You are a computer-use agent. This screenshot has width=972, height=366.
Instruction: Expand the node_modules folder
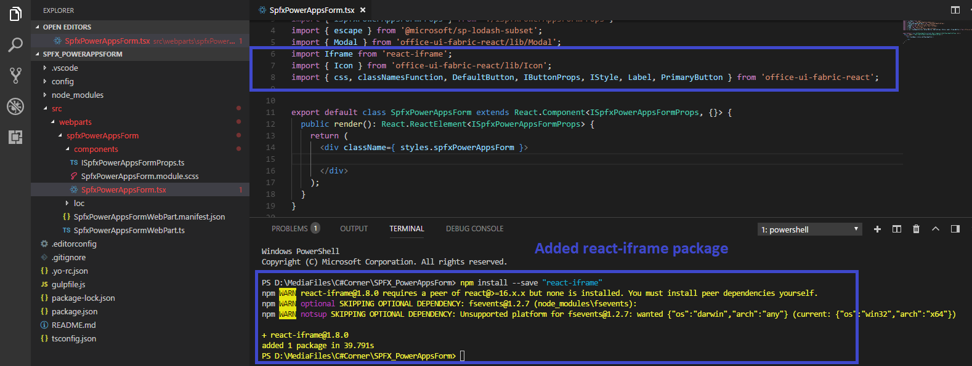coord(77,95)
